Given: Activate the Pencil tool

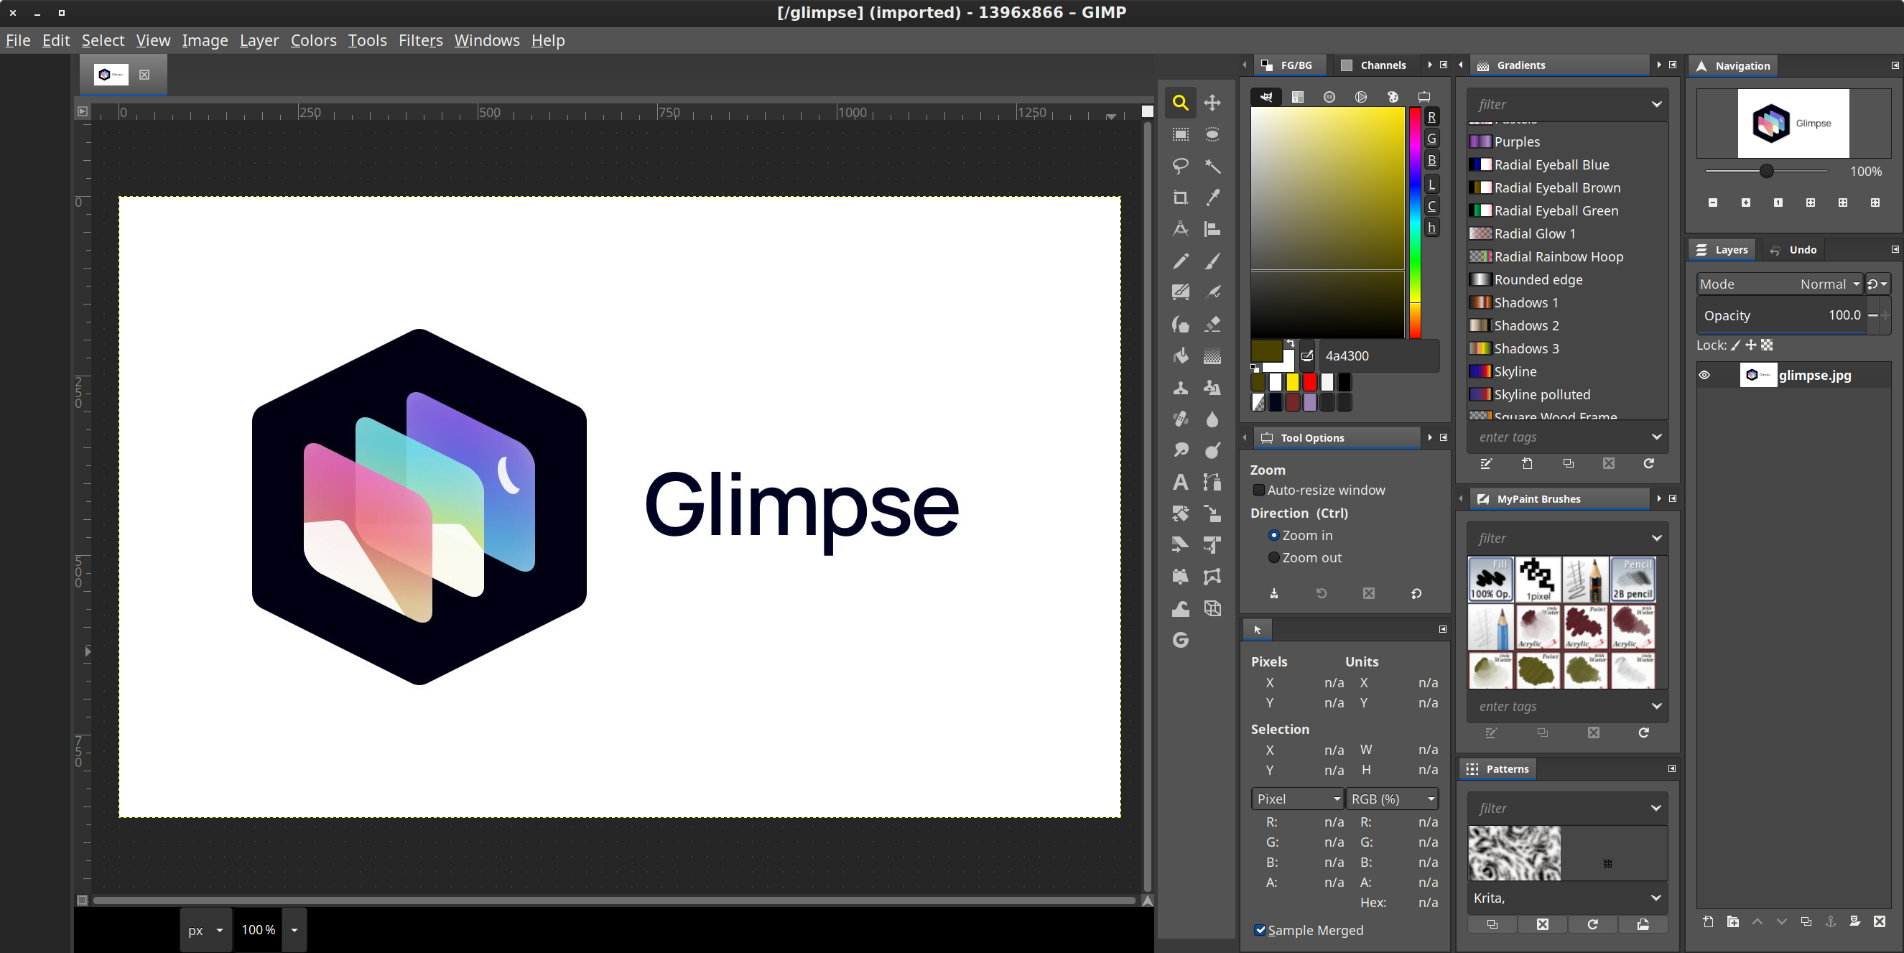Looking at the screenshot, I should [x=1180, y=261].
